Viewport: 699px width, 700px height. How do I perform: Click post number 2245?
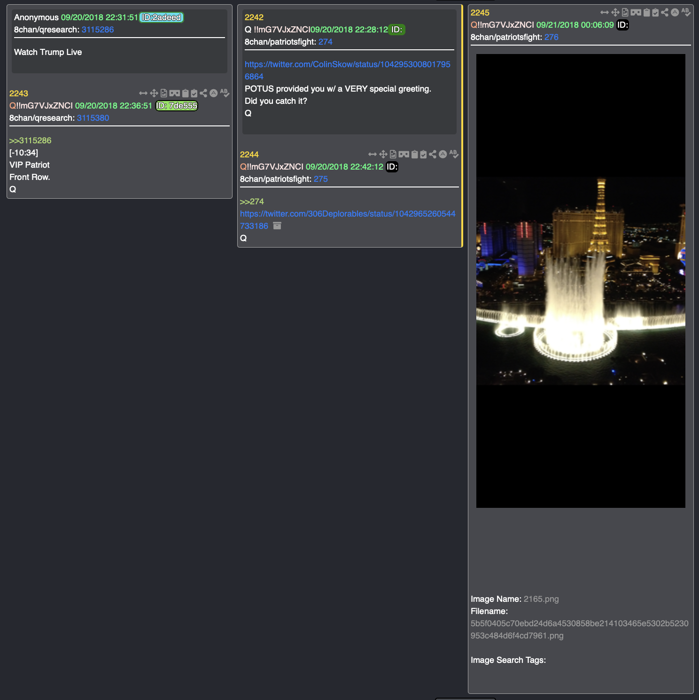(480, 13)
